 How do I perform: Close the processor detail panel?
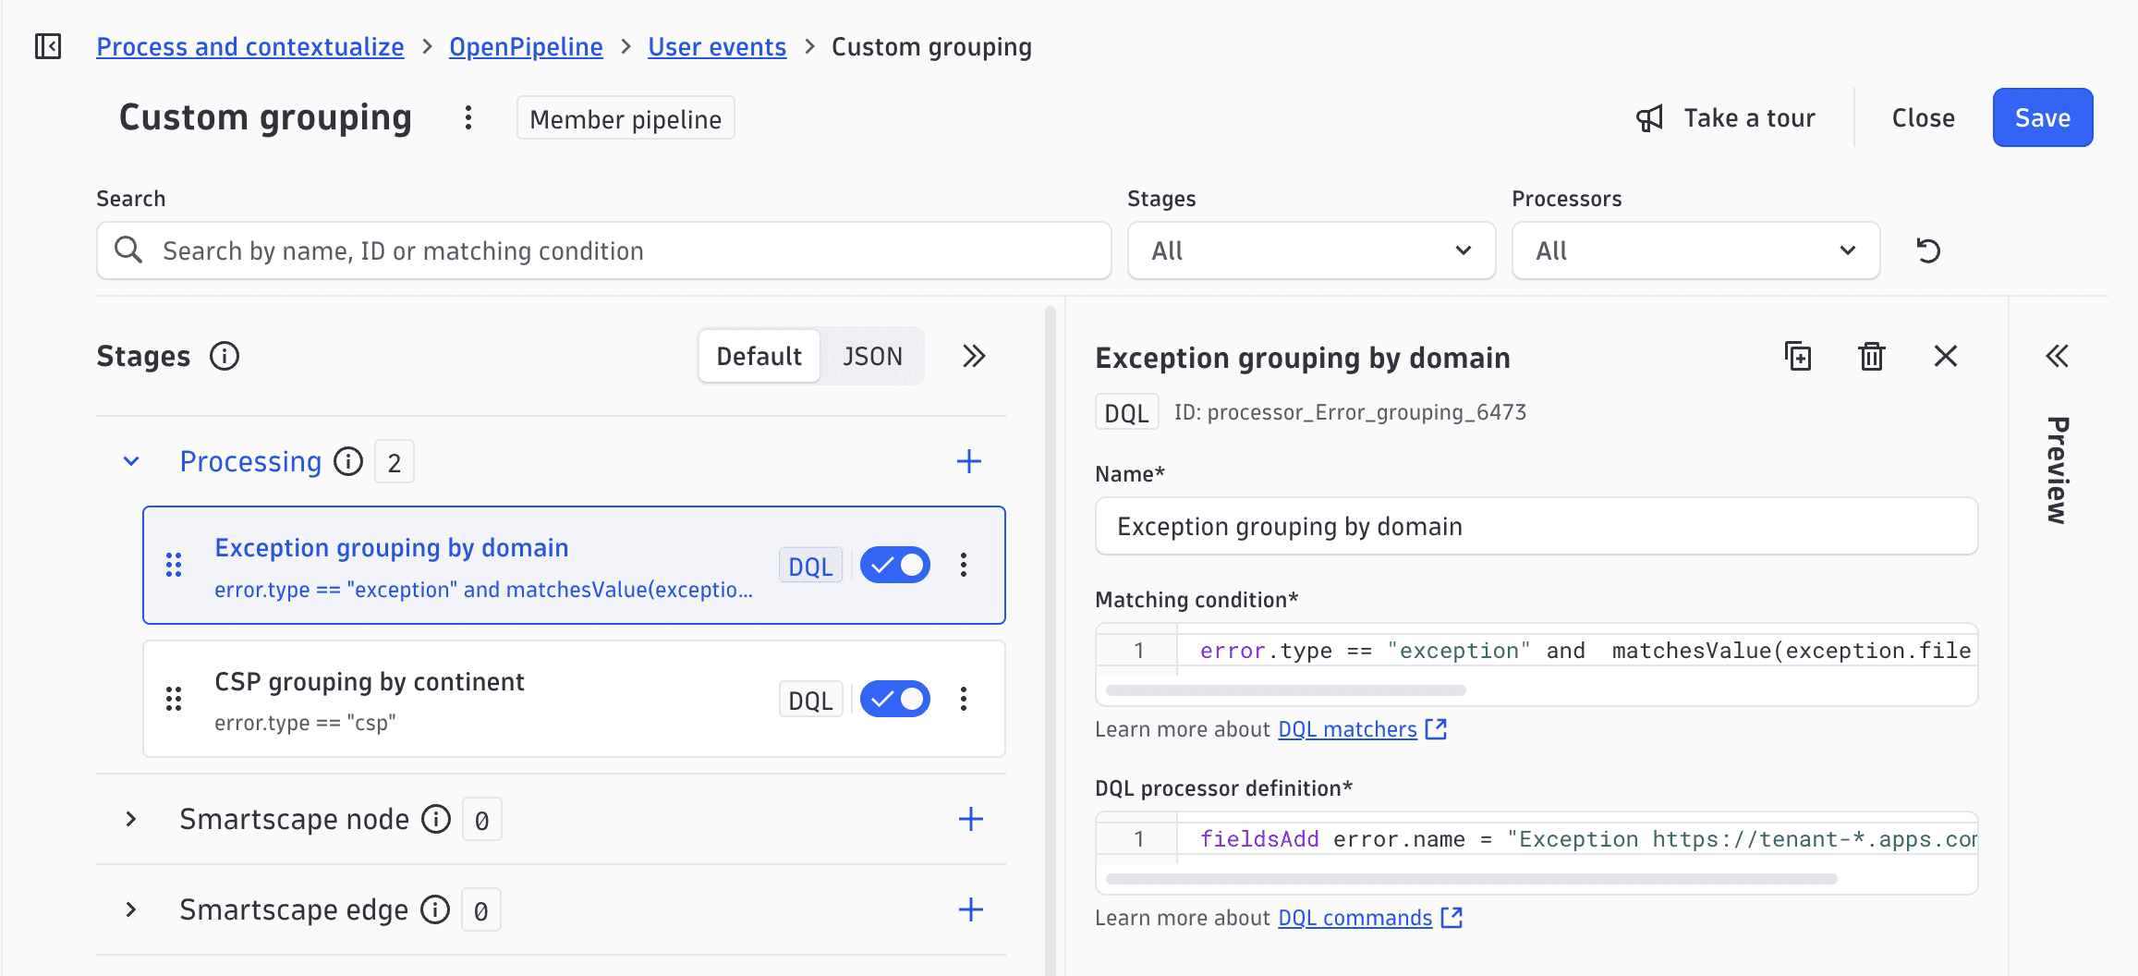[x=1946, y=356]
